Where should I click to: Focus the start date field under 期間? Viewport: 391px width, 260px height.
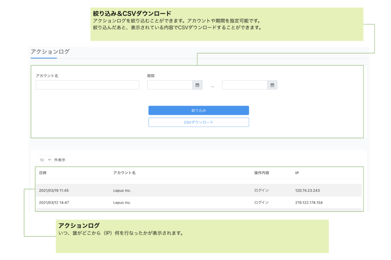tap(170, 85)
